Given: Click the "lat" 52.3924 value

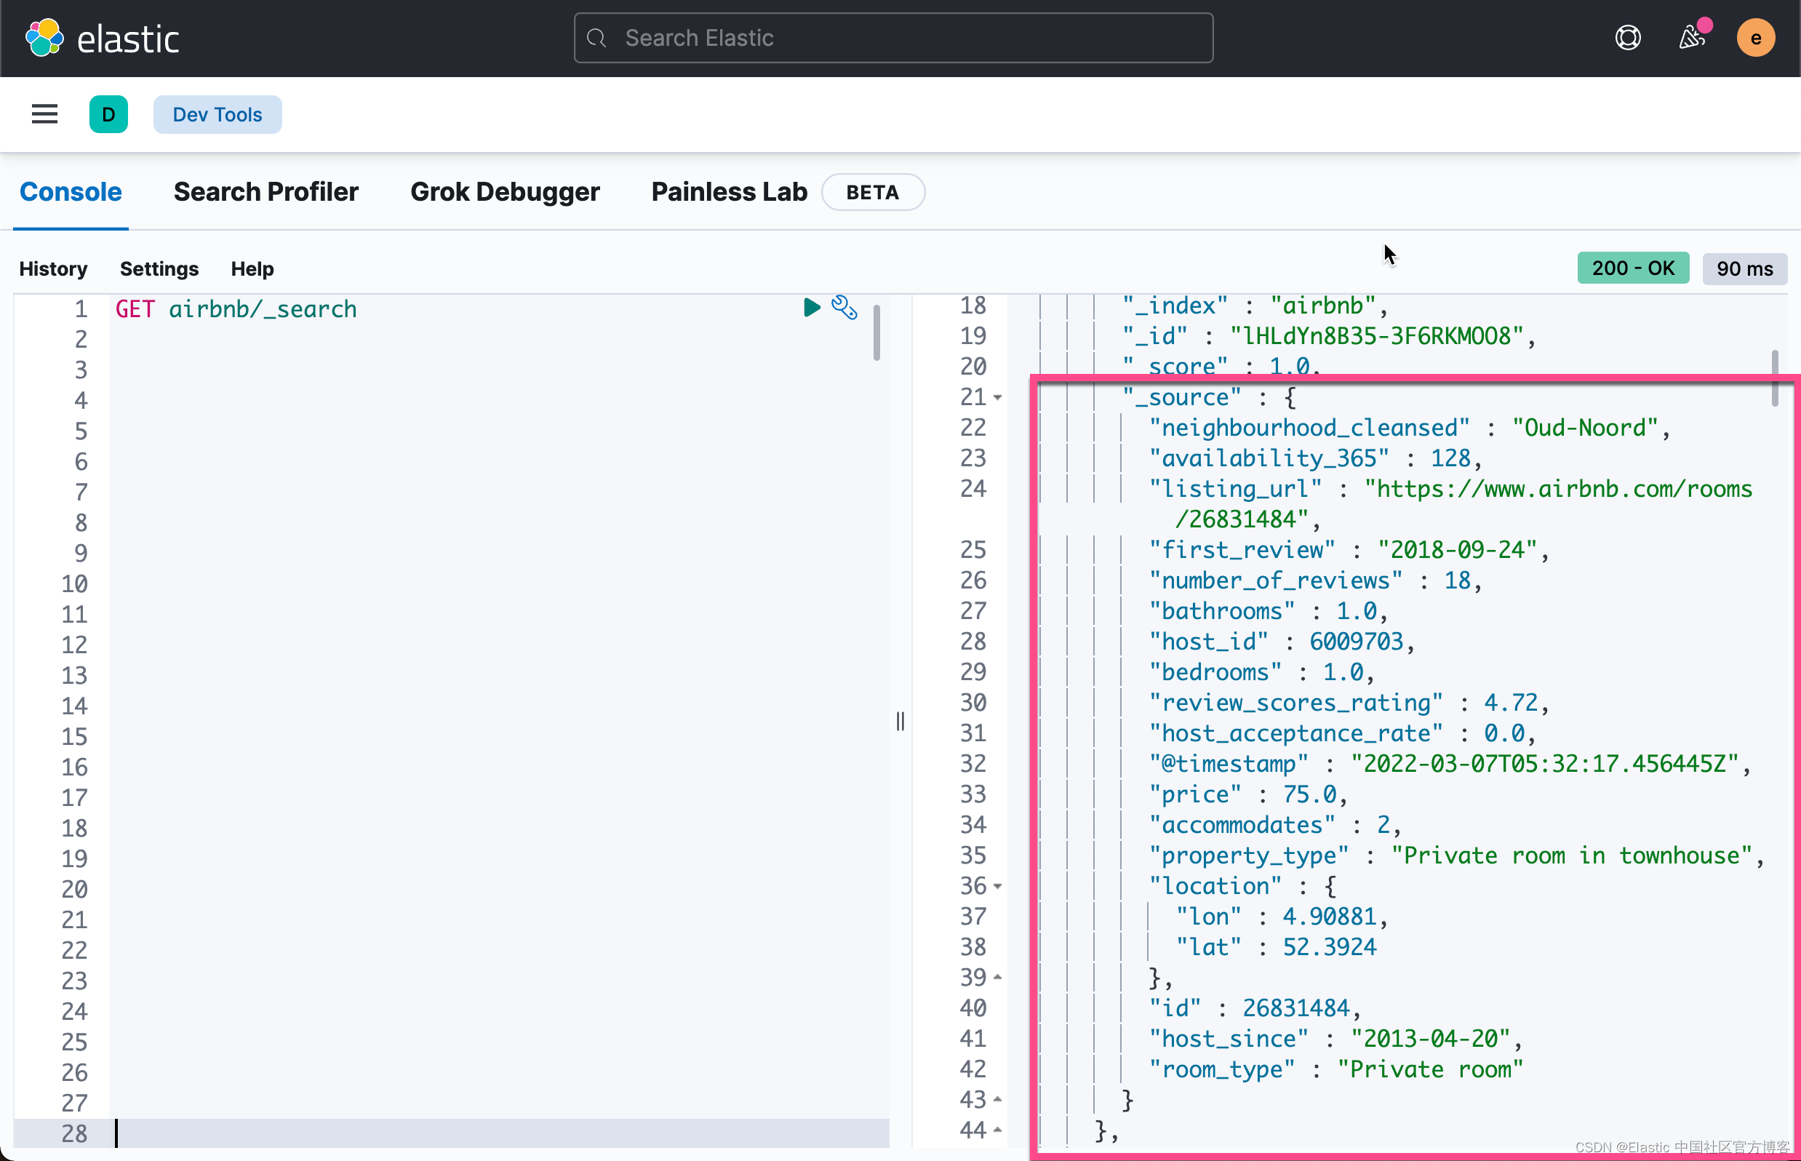Looking at the screenshot, I should point(1330,948).
